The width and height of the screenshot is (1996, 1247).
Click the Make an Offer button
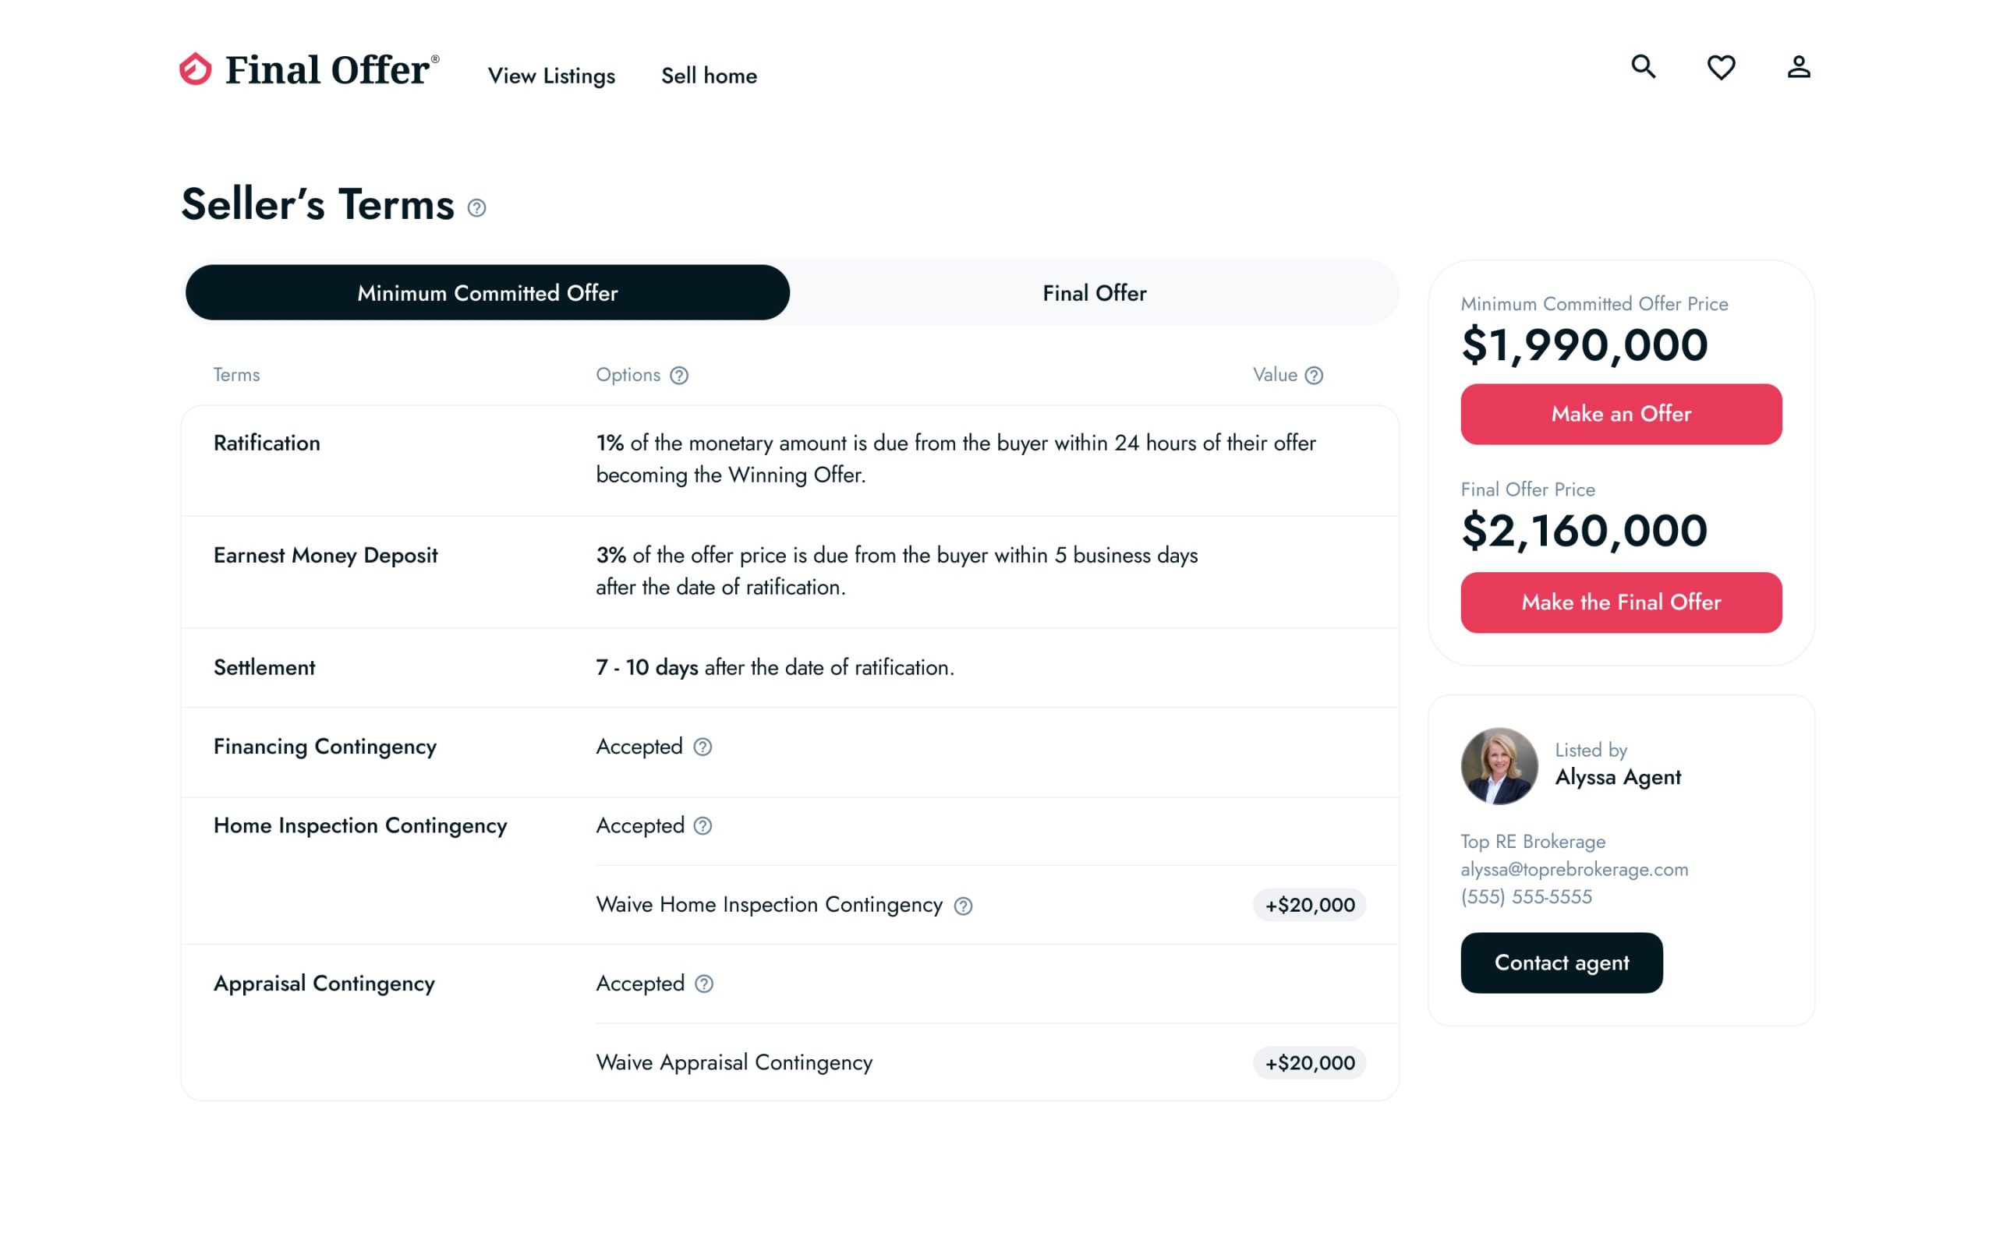[1621, 414]
